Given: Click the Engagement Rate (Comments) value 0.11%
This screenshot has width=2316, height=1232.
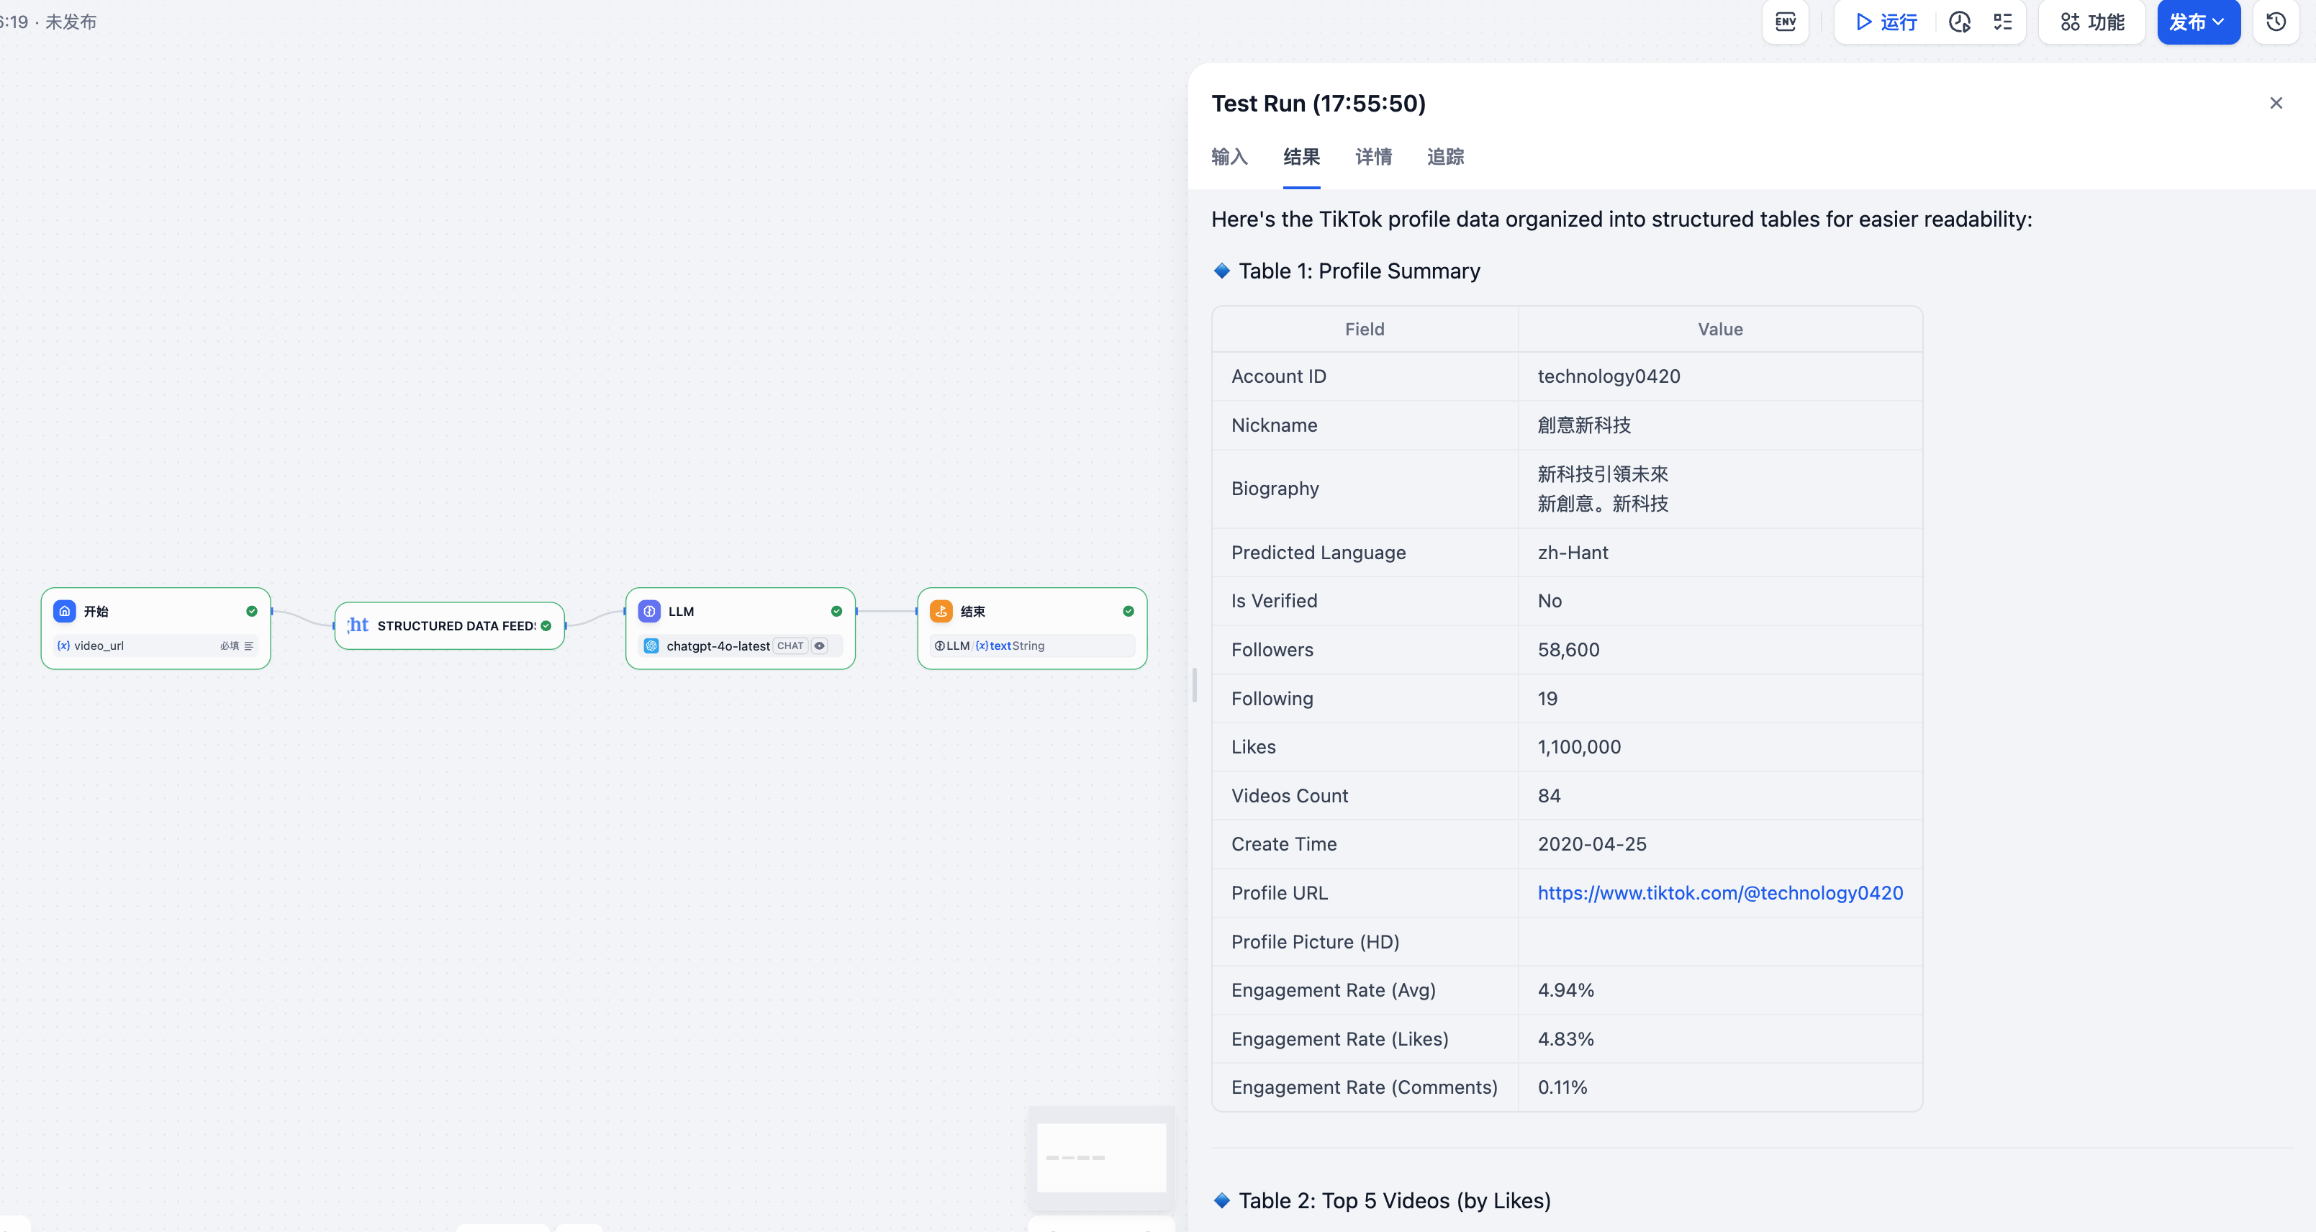Looking at the screenshot, I should 1562,1087.
